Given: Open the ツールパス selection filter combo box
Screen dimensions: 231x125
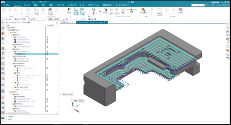Looking at the screenshot, I should (x=36, y=19).
